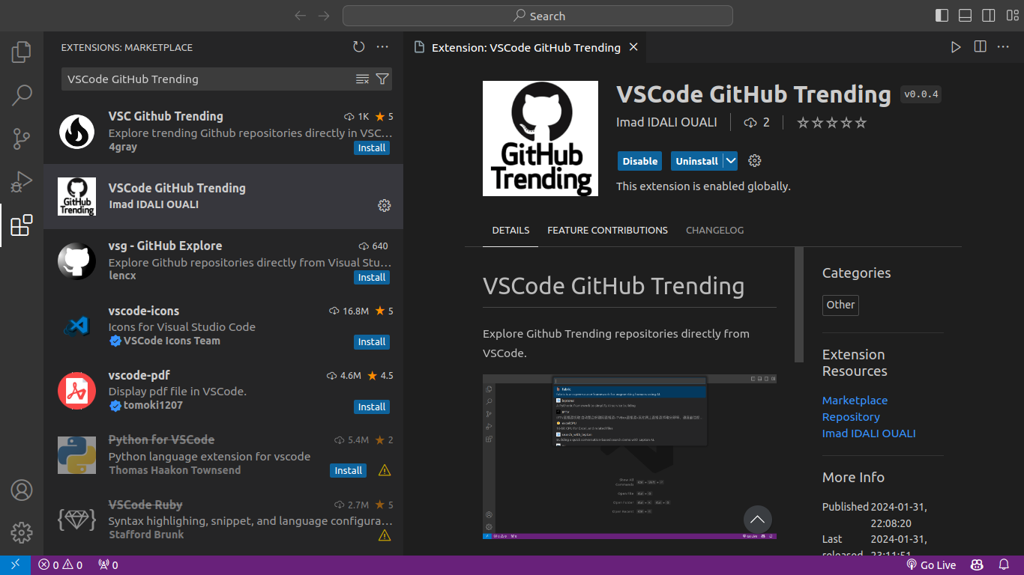The image size is (1024, 575).
Task: Close the Extension: VSCode GitHub Trending tab
Action: pos(633,47)
